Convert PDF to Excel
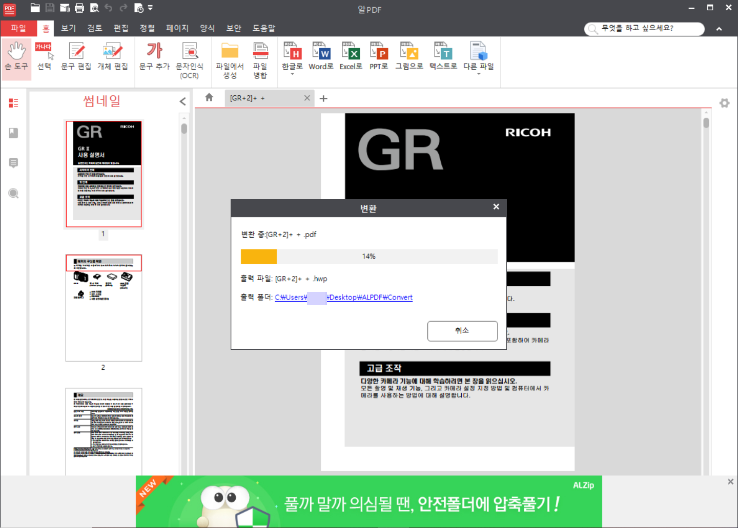Viewport: 738px width, 528px height. point(351,56)
